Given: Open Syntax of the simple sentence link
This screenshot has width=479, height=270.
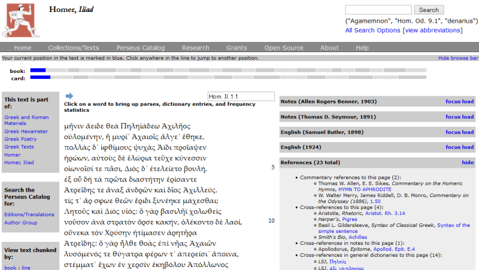Looking at the screenshot, I should tap(394, 228).
